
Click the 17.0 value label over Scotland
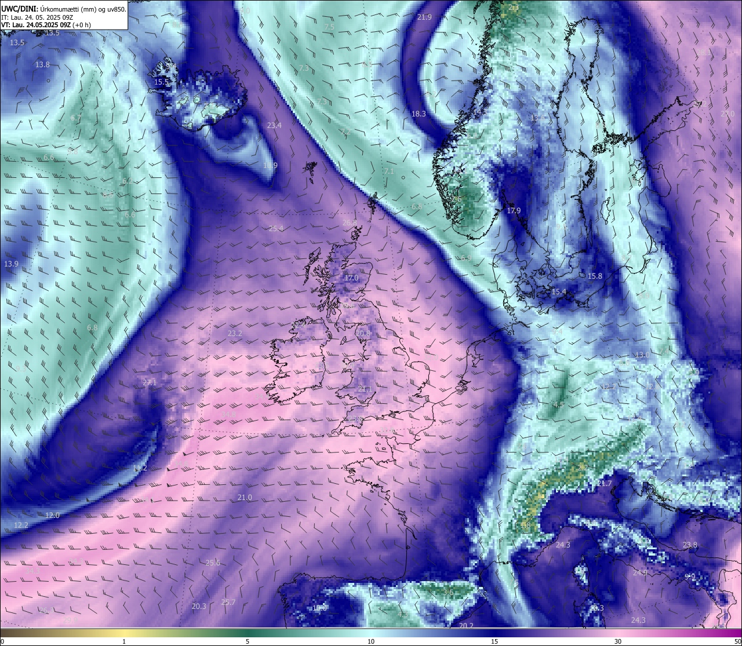(x=351, y=278)
